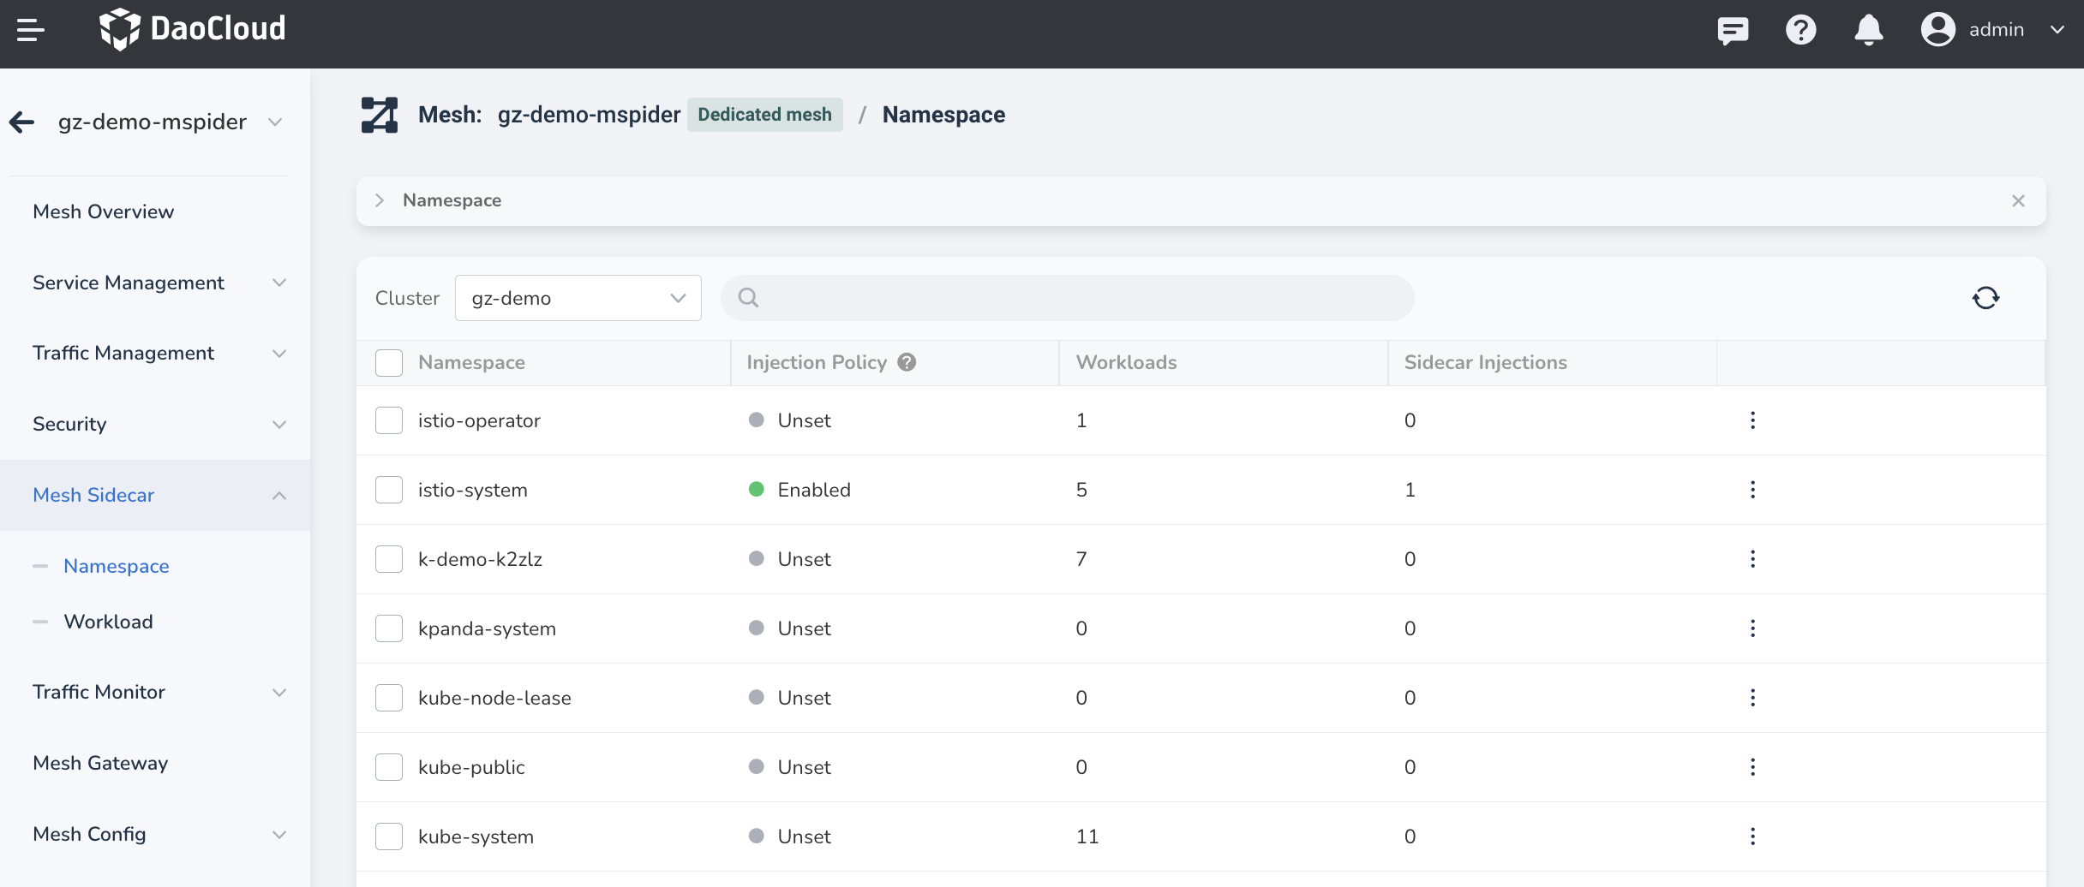This screenshot has height=887, width=2084.
Task: Expand the admin account menu chevron
Action: coord(2057,30)
